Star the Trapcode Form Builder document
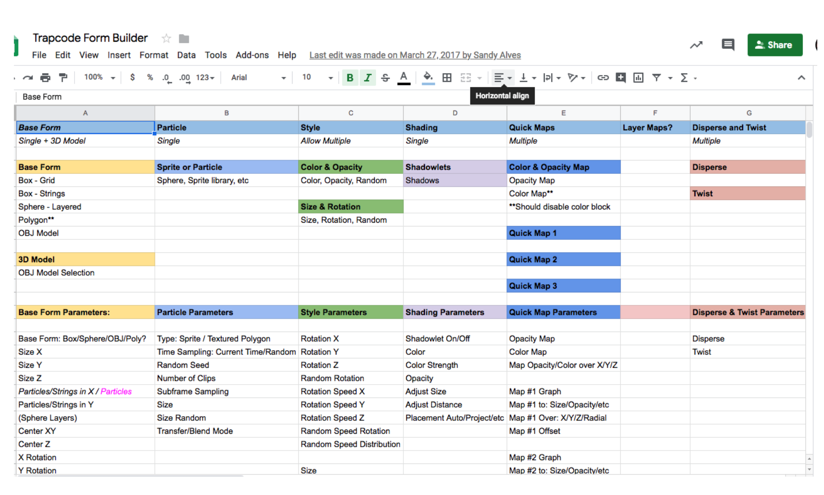The height and width of the screenshot is (495, 824). click(x=166, y=39)
